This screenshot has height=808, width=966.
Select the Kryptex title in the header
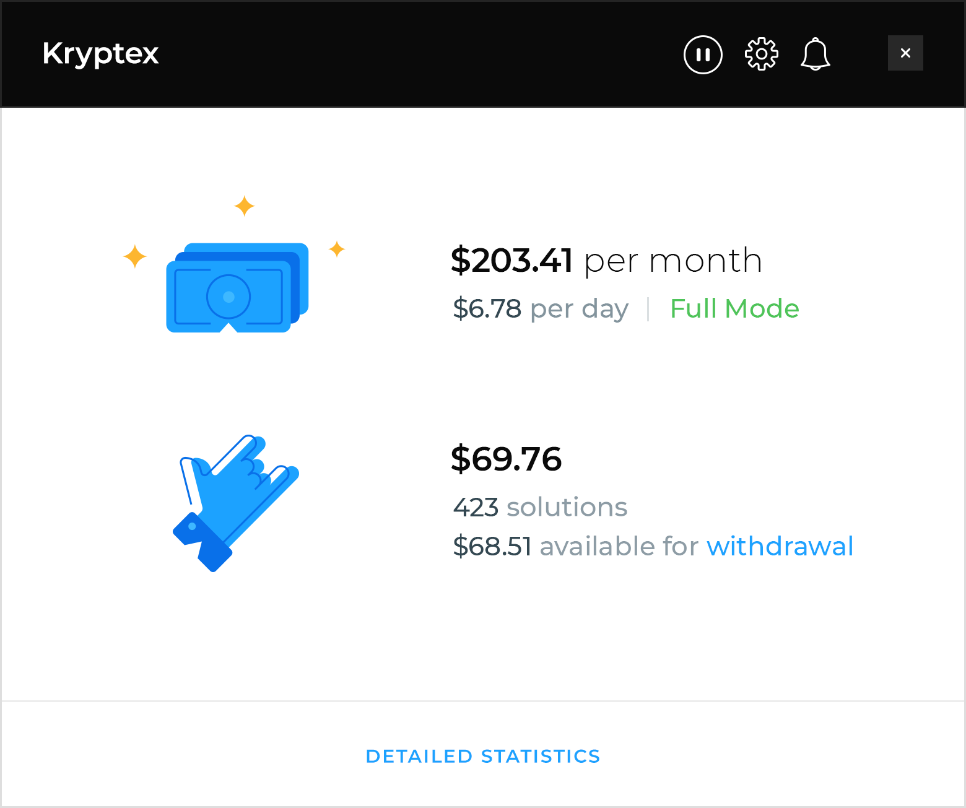100,54
